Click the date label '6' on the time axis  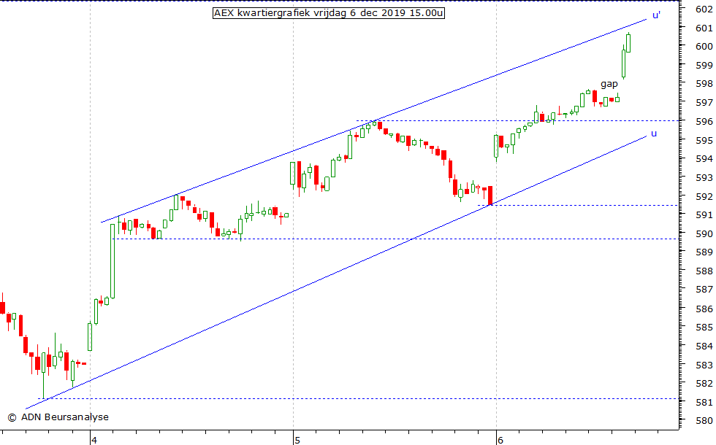pyautogui.click(x=500, y=441)
